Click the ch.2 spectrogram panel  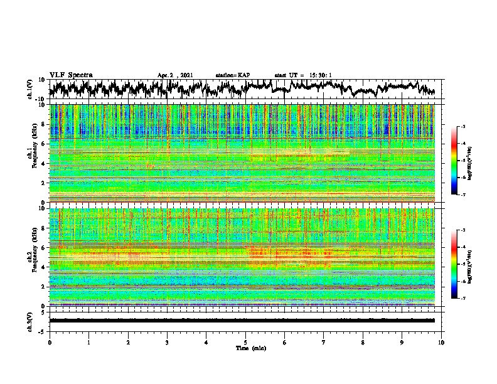pyautogui.click(x=242, y=257)
